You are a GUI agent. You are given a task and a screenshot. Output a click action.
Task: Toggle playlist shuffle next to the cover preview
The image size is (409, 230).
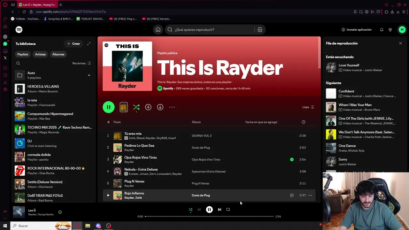(x=136, y=107)
